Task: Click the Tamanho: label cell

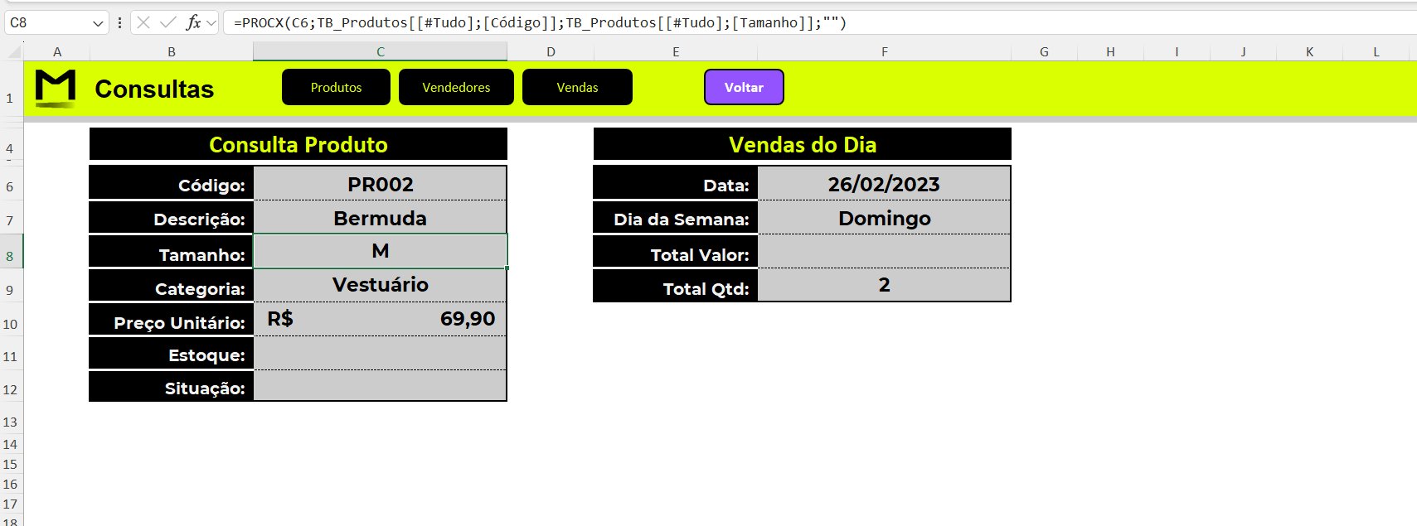Action: click(172, 252)
